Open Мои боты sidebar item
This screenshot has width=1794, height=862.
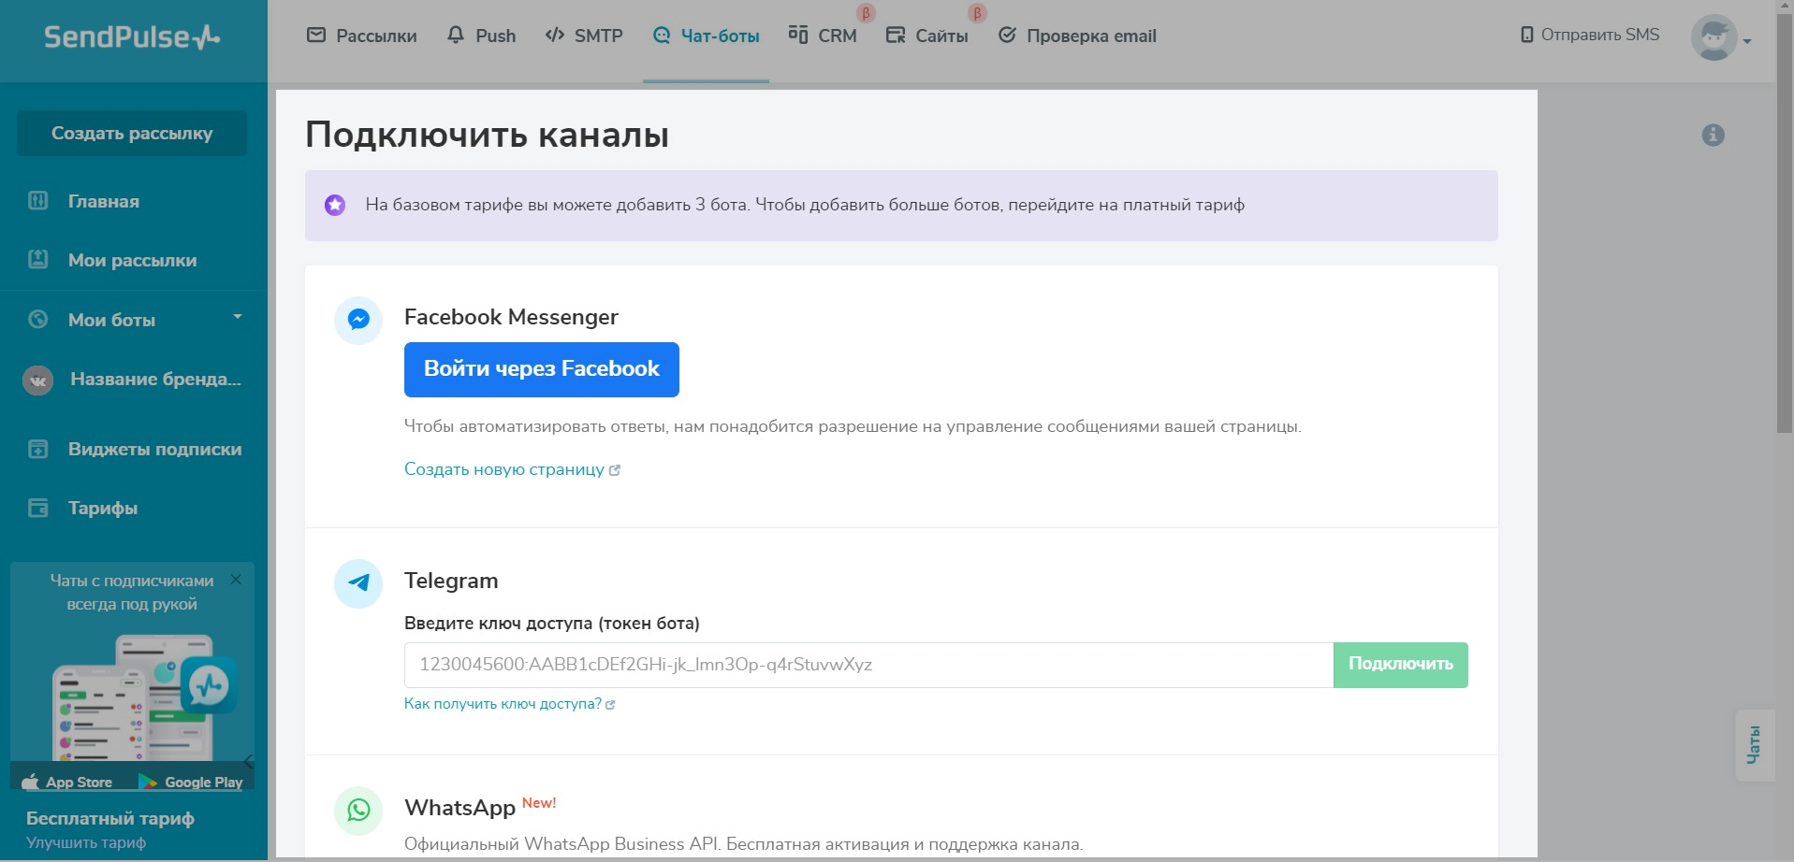point(111,320)
